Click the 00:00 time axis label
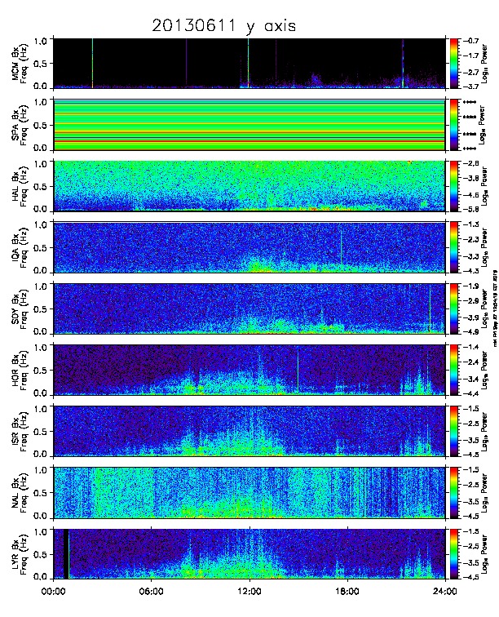 click(x=53, y=592)
